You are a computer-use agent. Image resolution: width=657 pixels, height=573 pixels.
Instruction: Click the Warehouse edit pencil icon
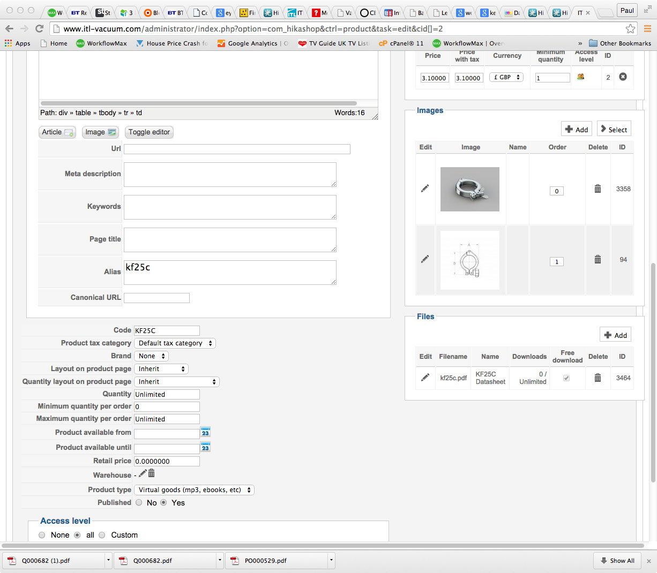tap(143, 473)
